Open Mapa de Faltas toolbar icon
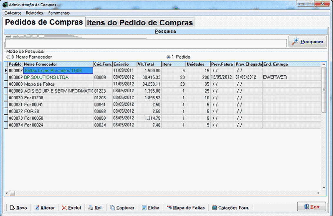333x216 pixels. click(169, 207)
